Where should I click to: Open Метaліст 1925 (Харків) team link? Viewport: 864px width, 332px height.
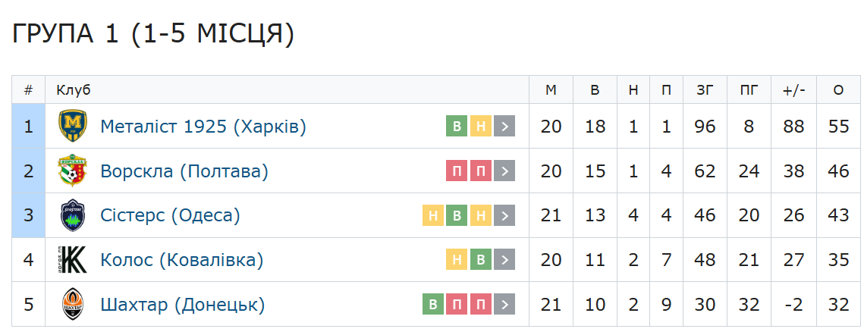click(203, 127)
